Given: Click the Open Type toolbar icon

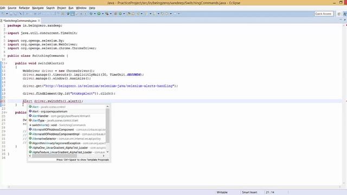Looking at the screenshot, I should point(129,14).
